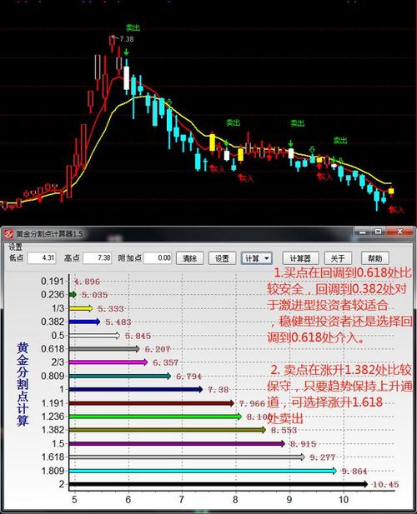Click the value 6.207 in the chart
417x514 pixels.
(x=158, y=349)
